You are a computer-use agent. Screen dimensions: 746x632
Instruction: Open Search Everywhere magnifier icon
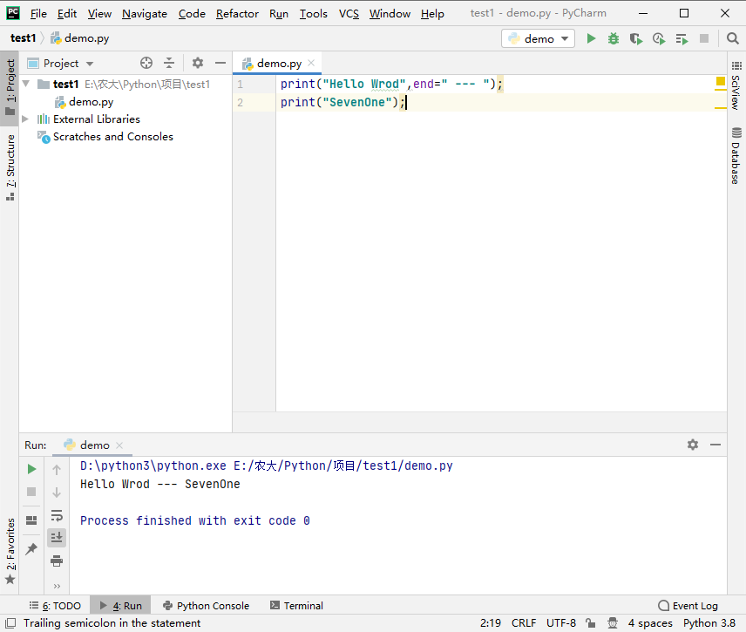[x=732, y=38]
